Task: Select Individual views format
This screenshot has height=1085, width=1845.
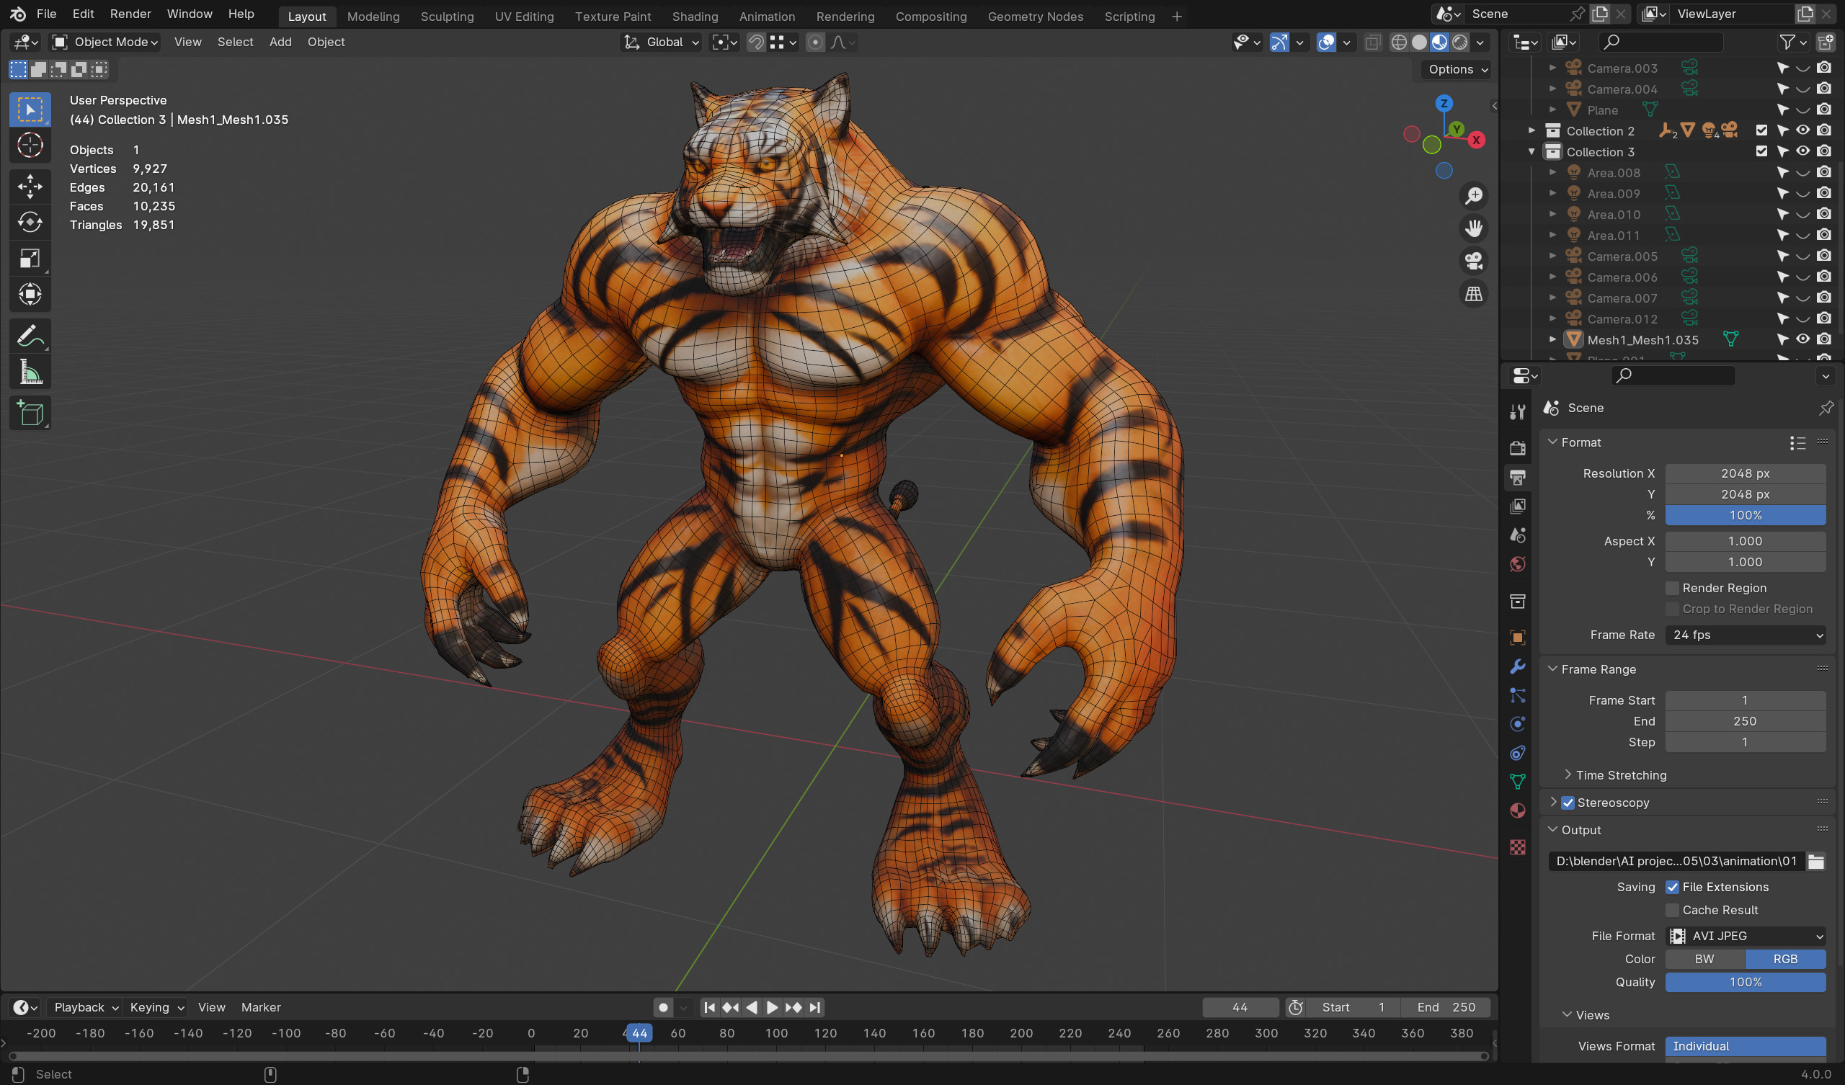Action: pos(1746,1047)
